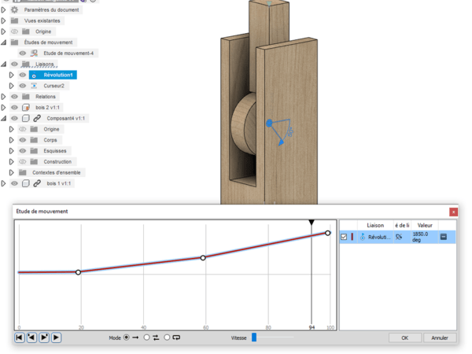Click the gear icon for Paramètres du document
Viewport: 472px width, 354px height.
click(14, 9)
